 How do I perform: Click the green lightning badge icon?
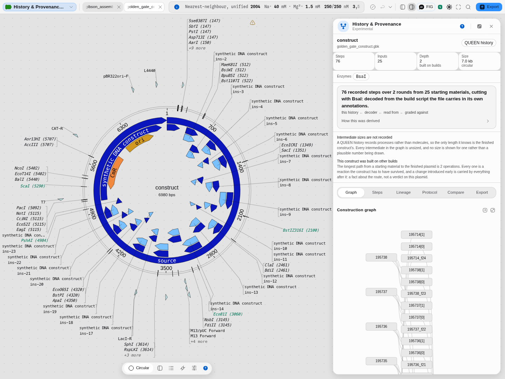click(440, 7)
